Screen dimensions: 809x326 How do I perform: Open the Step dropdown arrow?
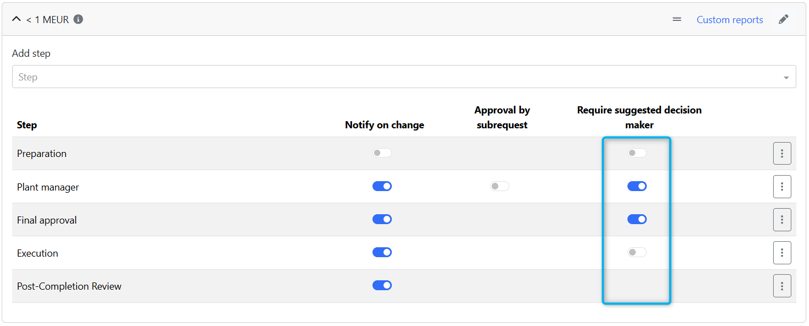tap(786, 78)
